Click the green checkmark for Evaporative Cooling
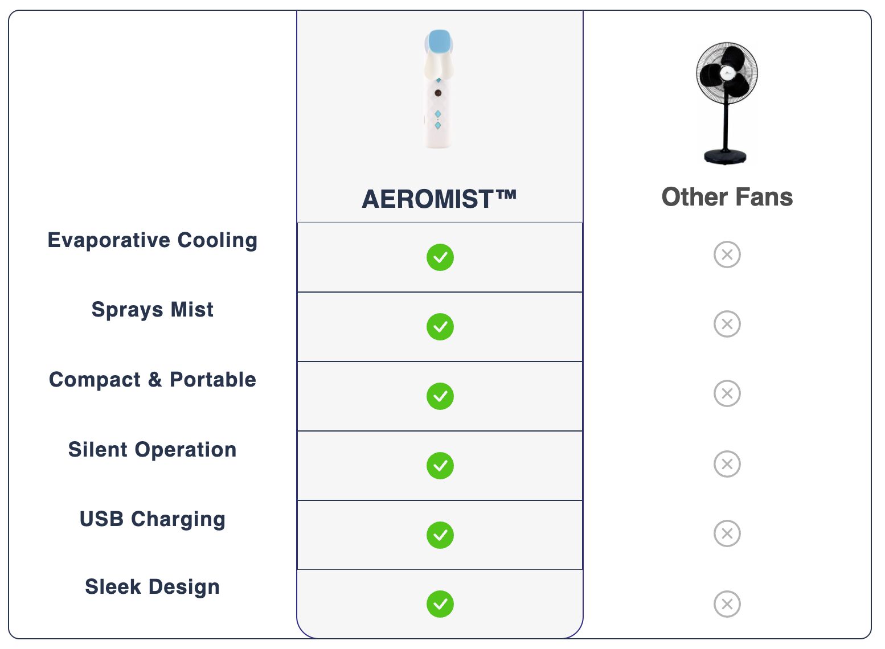 [x=440, y=257]
